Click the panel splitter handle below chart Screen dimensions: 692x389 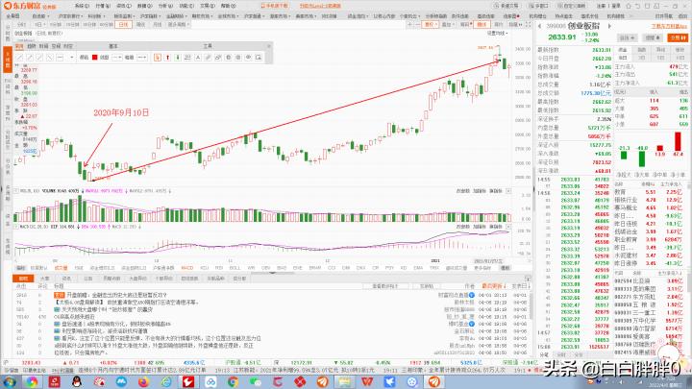pos(272,273)
